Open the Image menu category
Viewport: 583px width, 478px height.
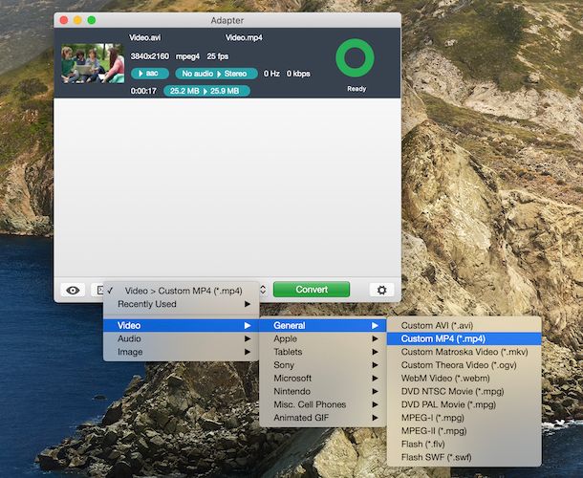181,352
